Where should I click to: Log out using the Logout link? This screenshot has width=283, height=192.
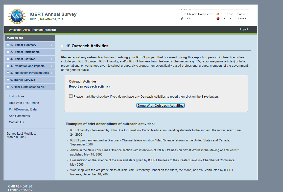click(x=244, y=29)
